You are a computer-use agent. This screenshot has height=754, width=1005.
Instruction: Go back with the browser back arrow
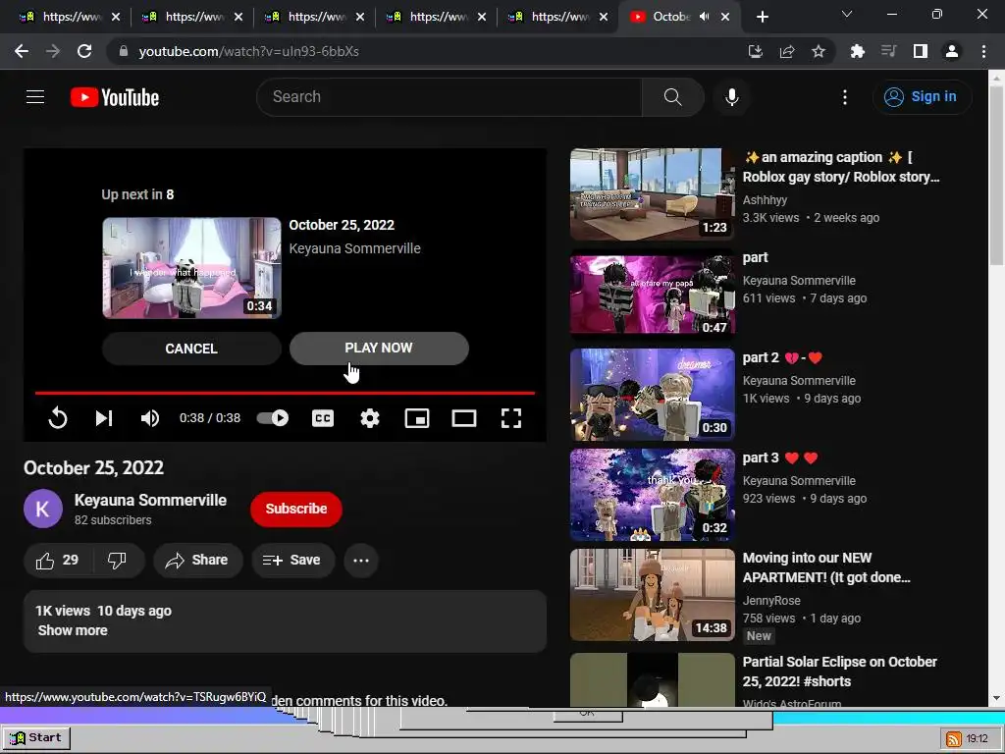click(x=22, y=51)
